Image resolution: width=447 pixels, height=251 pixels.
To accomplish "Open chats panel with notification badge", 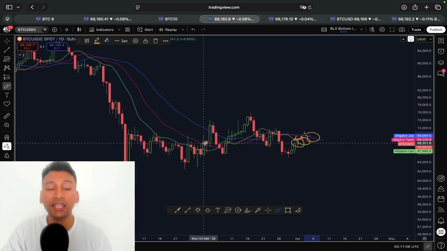I will [441, 73].
